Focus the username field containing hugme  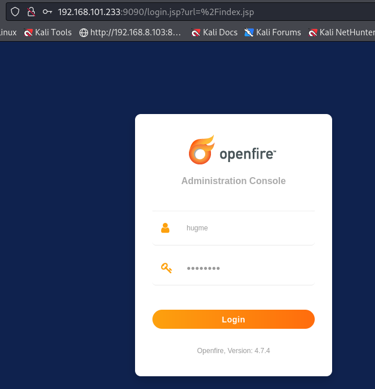click(234, 228)
